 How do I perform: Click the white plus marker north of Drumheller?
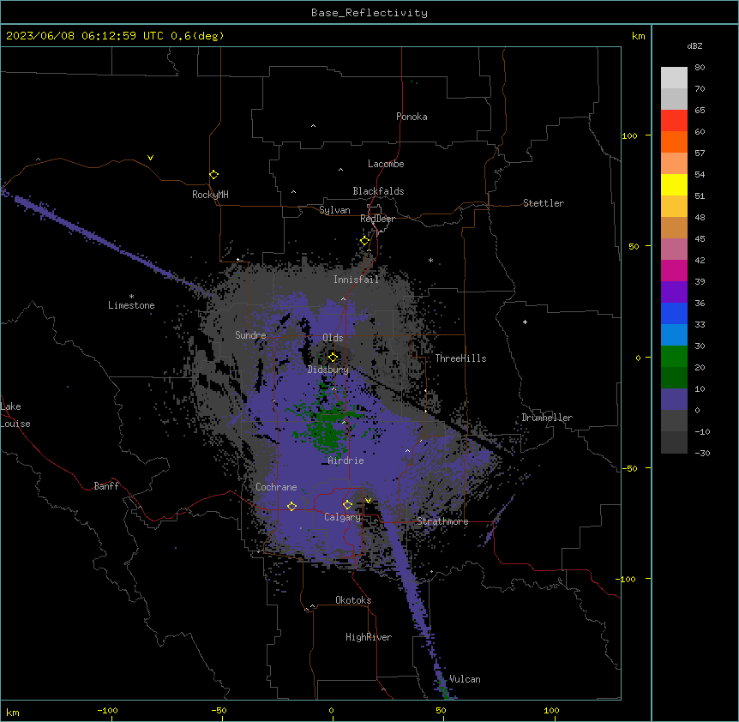[x=525, y=322]
